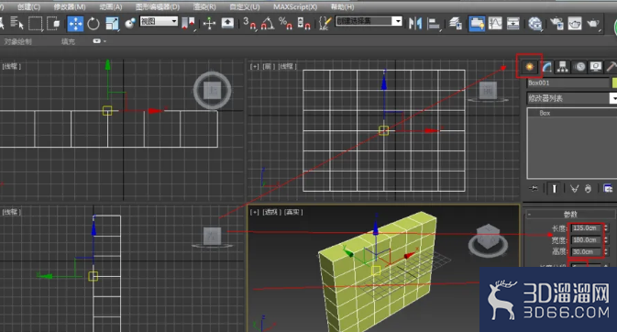Open the ribbon minimize options dropdown
This screenshot has width=617, height=332.
coord(100,41)
